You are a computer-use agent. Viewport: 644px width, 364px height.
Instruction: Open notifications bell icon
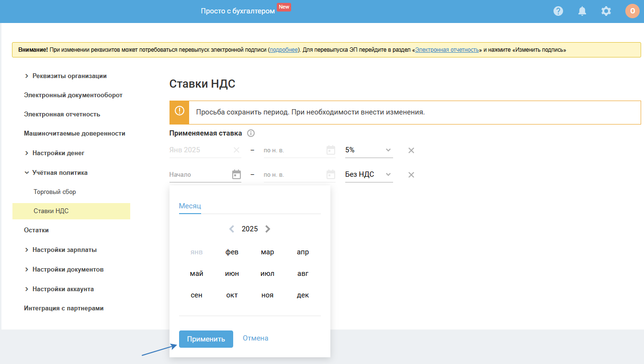pos(582,11)
